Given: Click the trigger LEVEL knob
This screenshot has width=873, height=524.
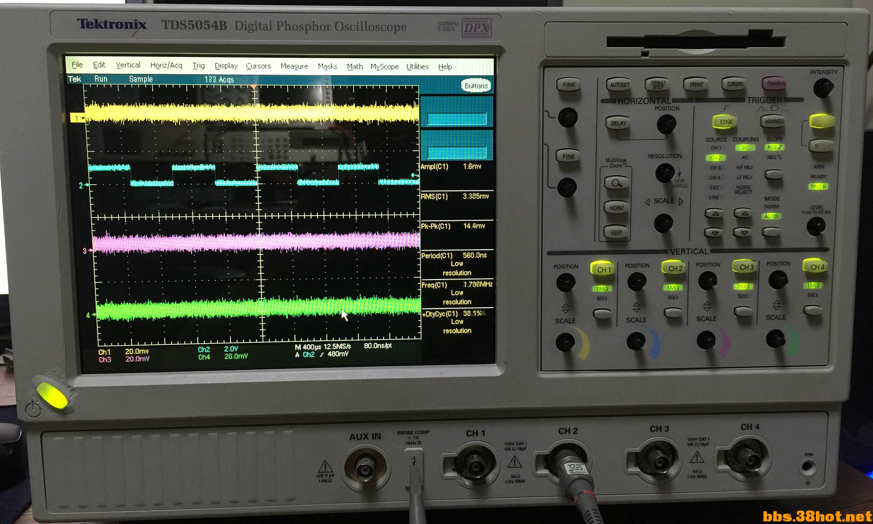Looking at the screenshot, I should click(x=816, y=226).
